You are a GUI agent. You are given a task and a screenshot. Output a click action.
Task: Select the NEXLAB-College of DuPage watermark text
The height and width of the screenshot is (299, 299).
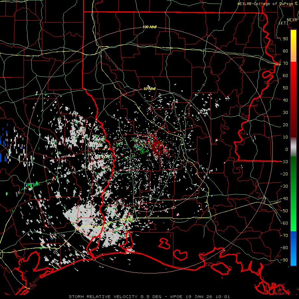pos(267,4)
